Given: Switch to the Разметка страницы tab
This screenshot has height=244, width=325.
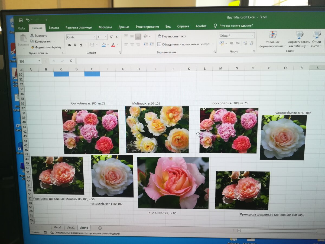Looking at the screenshot, I should [79, 27].
